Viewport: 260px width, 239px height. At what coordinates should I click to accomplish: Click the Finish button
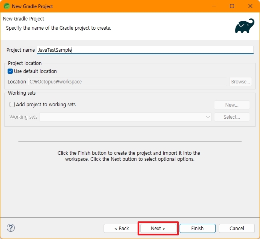198,228
